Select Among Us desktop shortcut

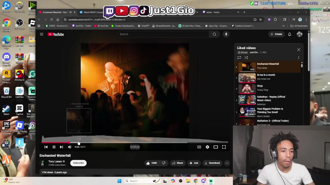pos(19,76)
